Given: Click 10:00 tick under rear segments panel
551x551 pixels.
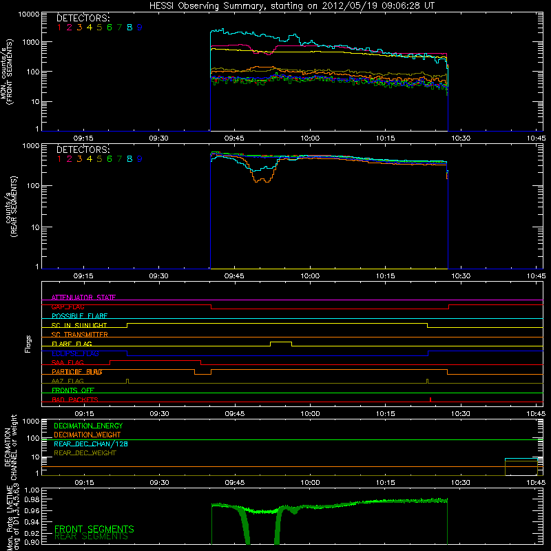Looking at the screenshot, I should tap(310, 276).
